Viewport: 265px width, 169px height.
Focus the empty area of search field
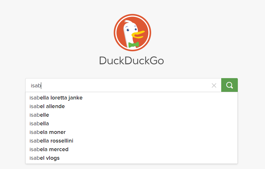(125, 85)
